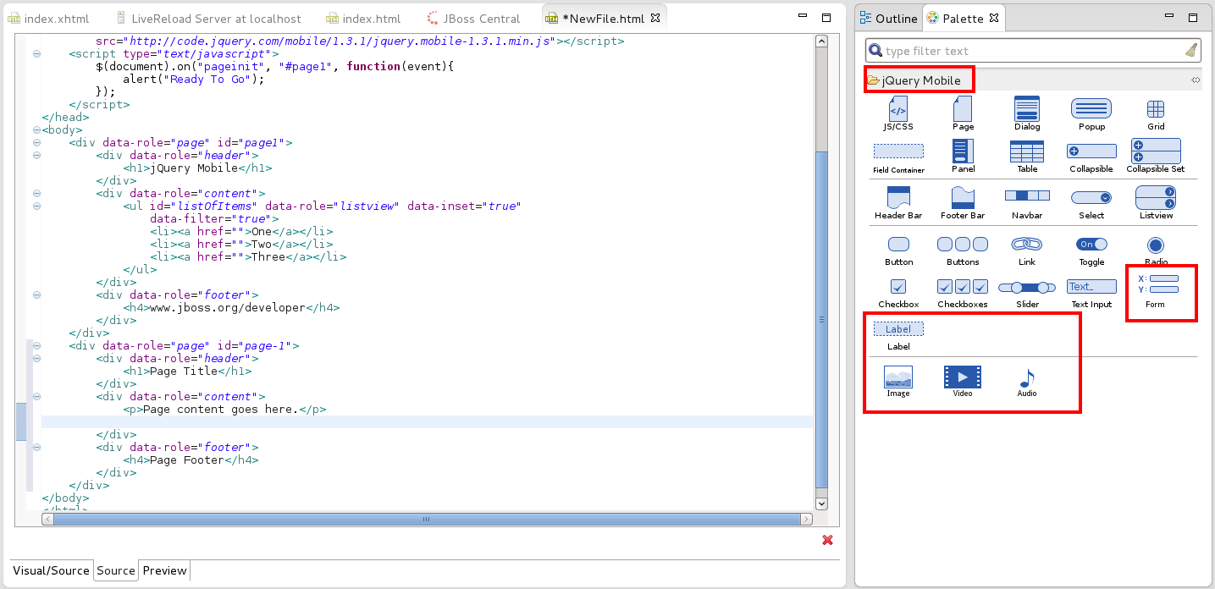
Task: Insert a Slider widget from the palette
Action: [x=1026, y=288]
